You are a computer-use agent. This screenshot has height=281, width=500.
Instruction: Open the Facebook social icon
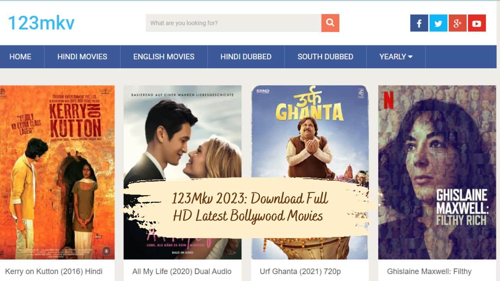pyautogui.click(x=419, y=23)
